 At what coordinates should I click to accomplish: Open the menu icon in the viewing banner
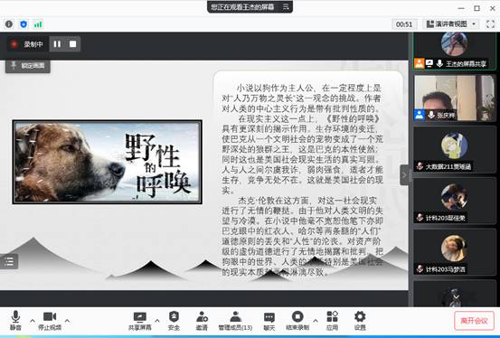pyautogui.click(x=286, y=6)
